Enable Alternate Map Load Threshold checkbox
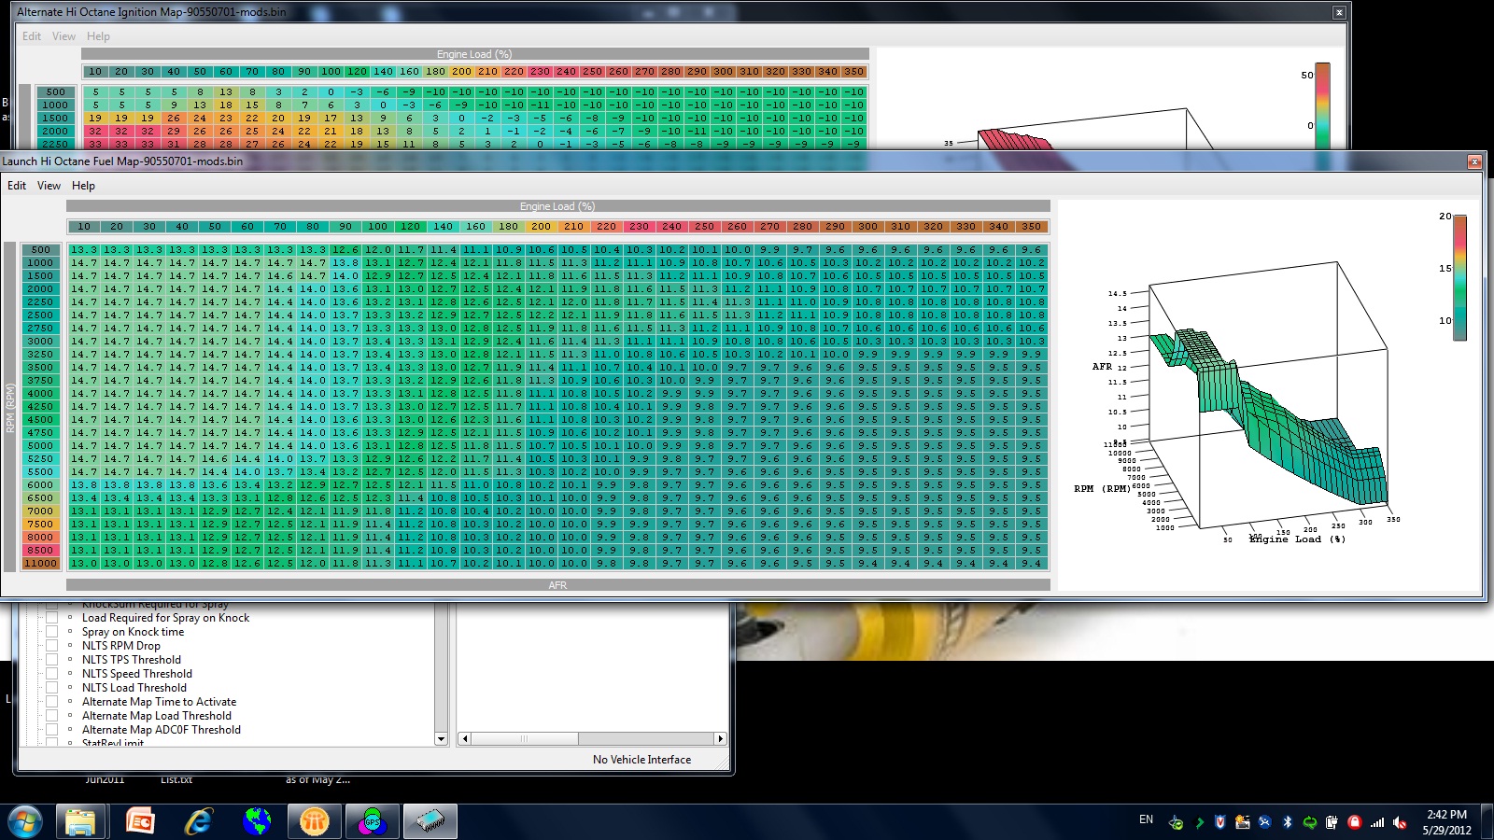Image resolution: width=1494 pixels, height=840 pixels. click(52, 716)
